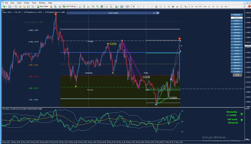
Task: Zoom out of the chart
Action: click(x=98, y=7)
